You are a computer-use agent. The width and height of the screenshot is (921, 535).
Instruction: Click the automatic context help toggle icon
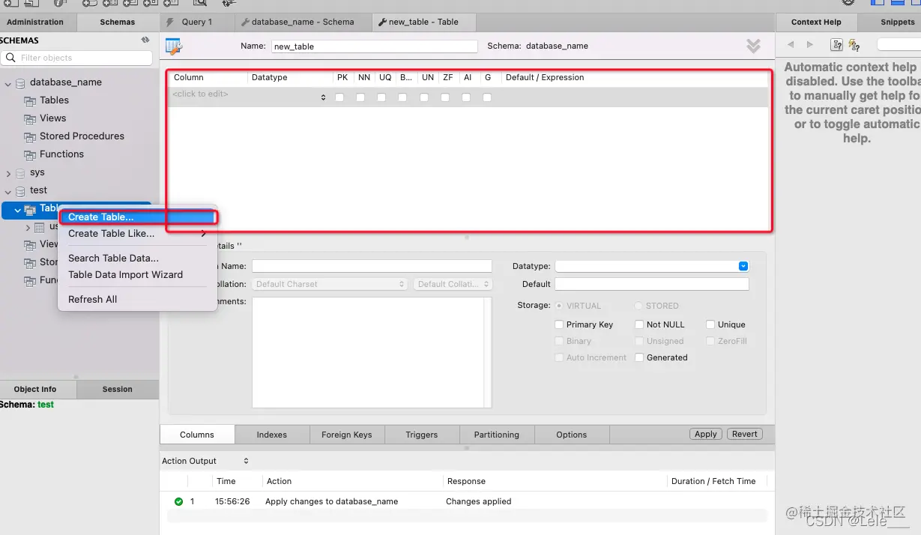click(854, 45)
